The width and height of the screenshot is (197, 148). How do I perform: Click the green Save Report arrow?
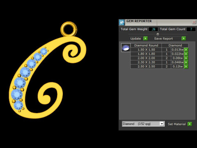pos(183,39)
